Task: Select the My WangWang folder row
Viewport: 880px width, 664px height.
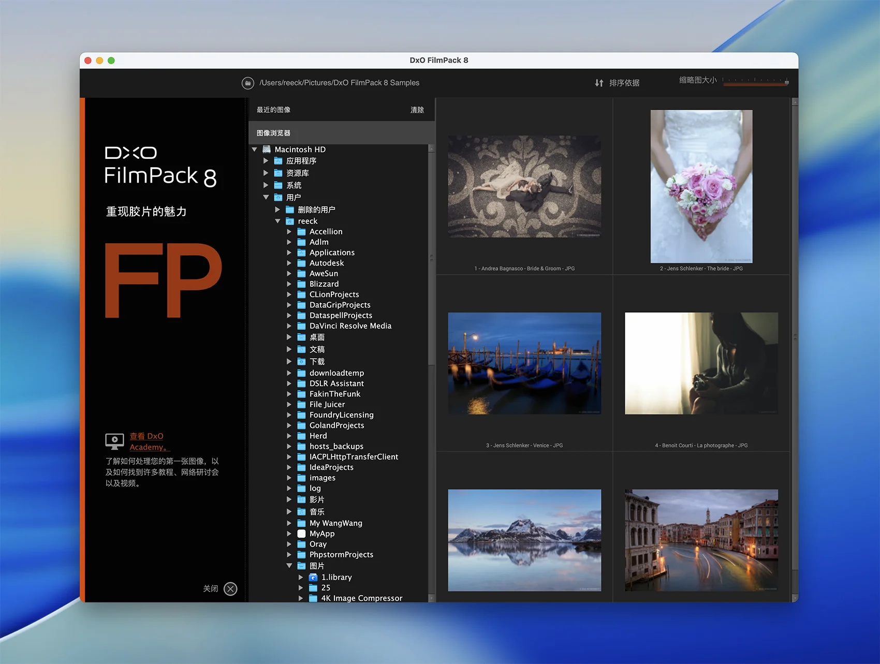Action: 339,523
